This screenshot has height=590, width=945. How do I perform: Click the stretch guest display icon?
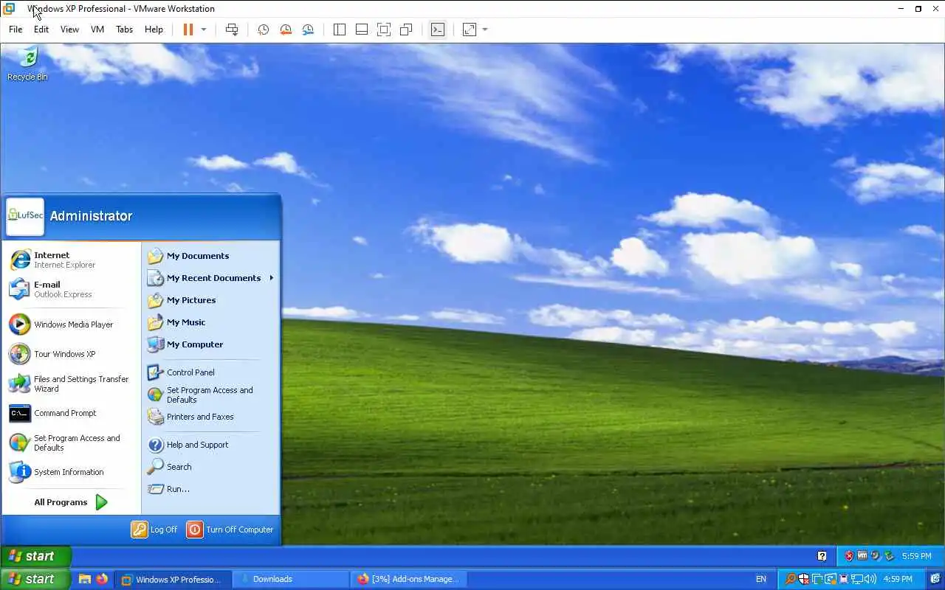tap(470, 29)
